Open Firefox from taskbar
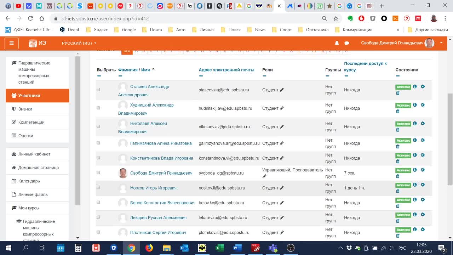This screenshot has height=255, width=453. pyautogui.click(x=149, y=248)
